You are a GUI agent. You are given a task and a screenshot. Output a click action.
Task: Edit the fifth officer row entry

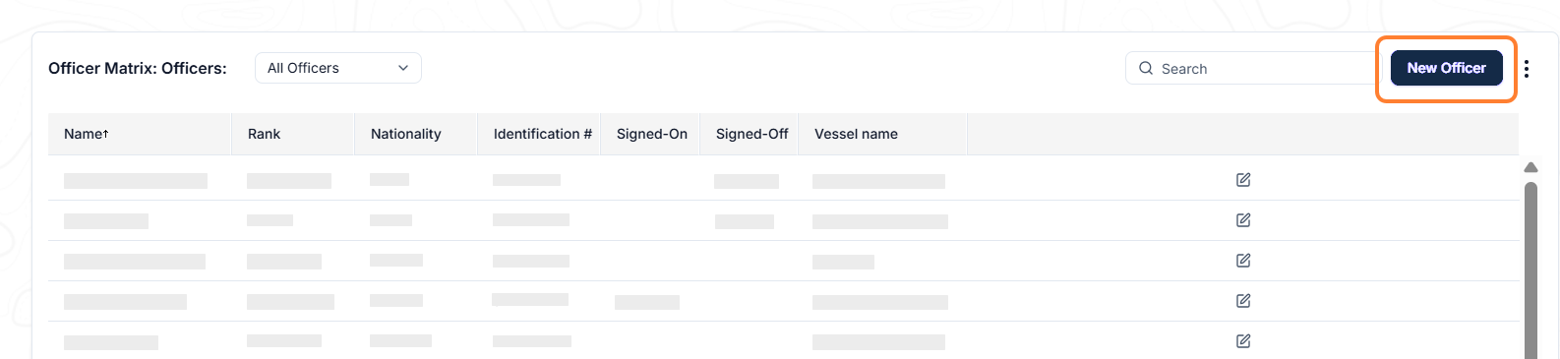point(1243,341)
